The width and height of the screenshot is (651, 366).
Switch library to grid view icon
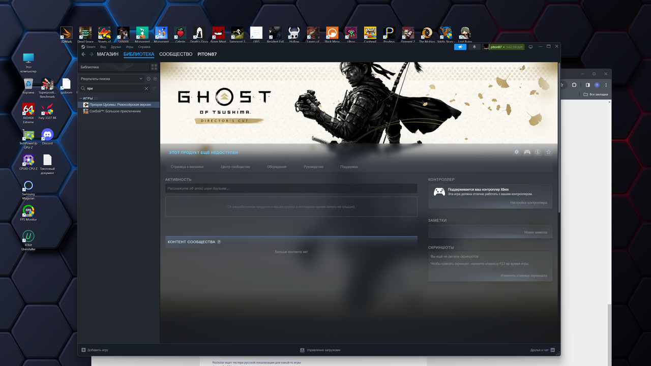click(x=155, y=67)
